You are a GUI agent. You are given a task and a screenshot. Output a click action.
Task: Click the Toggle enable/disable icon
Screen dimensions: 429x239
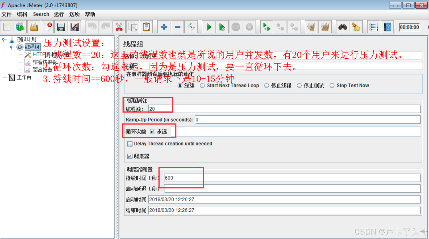[191, 27]
